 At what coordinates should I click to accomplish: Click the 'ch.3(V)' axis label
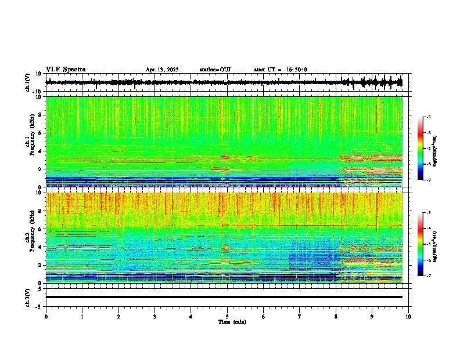click(28, 298)
